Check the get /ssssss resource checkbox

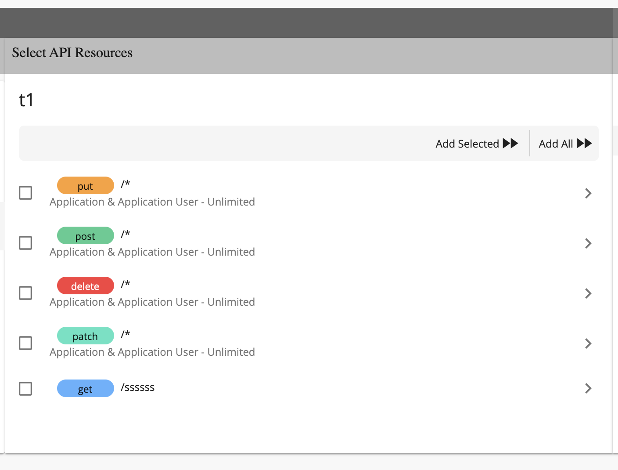pos(25,388)
